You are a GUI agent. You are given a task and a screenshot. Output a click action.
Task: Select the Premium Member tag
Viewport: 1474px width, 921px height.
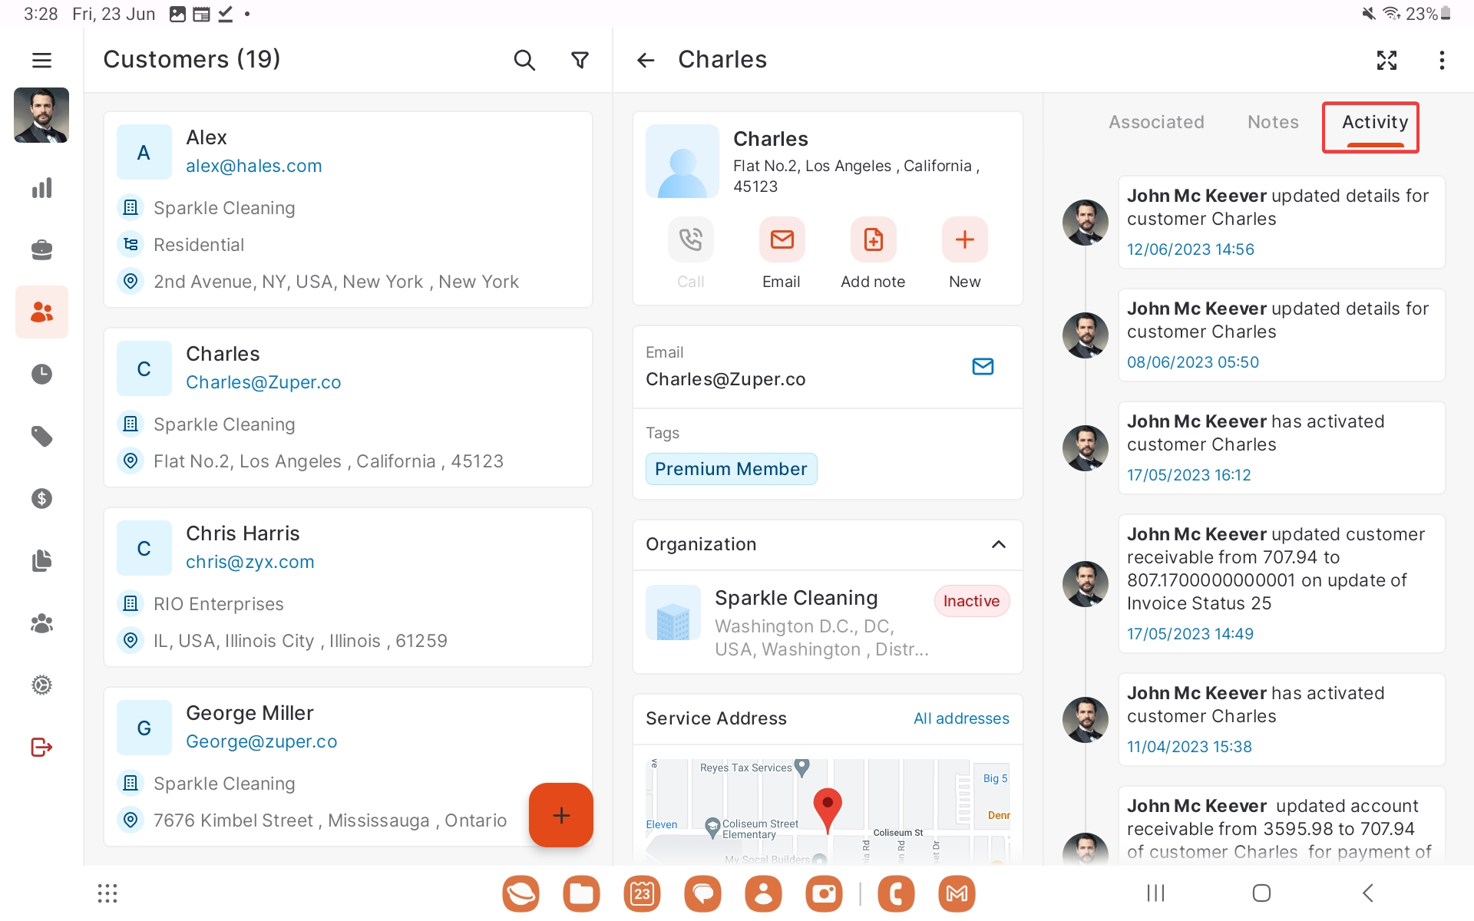click(731, 469)
